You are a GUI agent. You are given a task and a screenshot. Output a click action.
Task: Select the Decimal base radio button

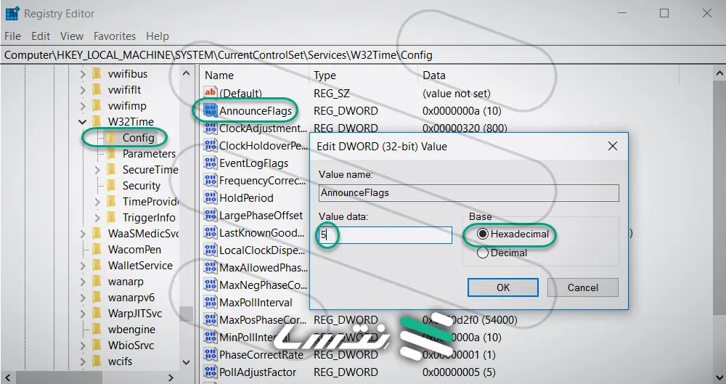click(482, 253)
